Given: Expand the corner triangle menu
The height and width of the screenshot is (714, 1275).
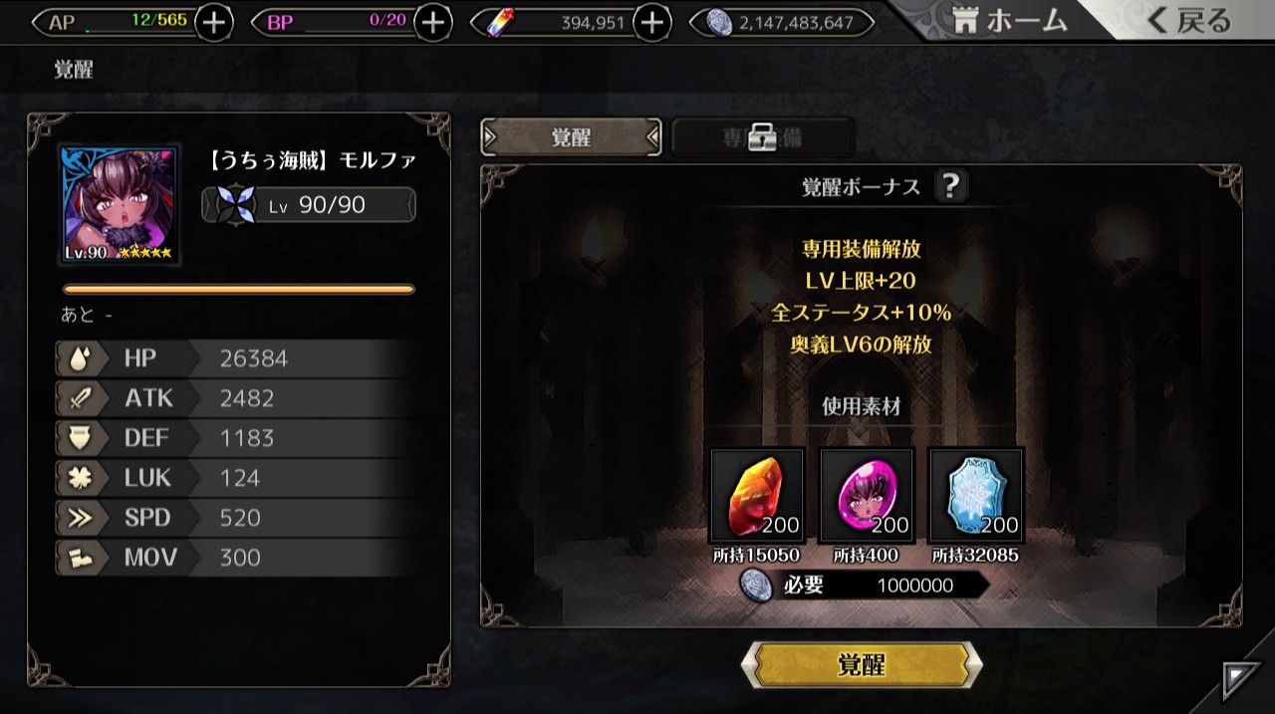Looking at the screenshot, I should pyautogui.click(x=1241, y=681).
